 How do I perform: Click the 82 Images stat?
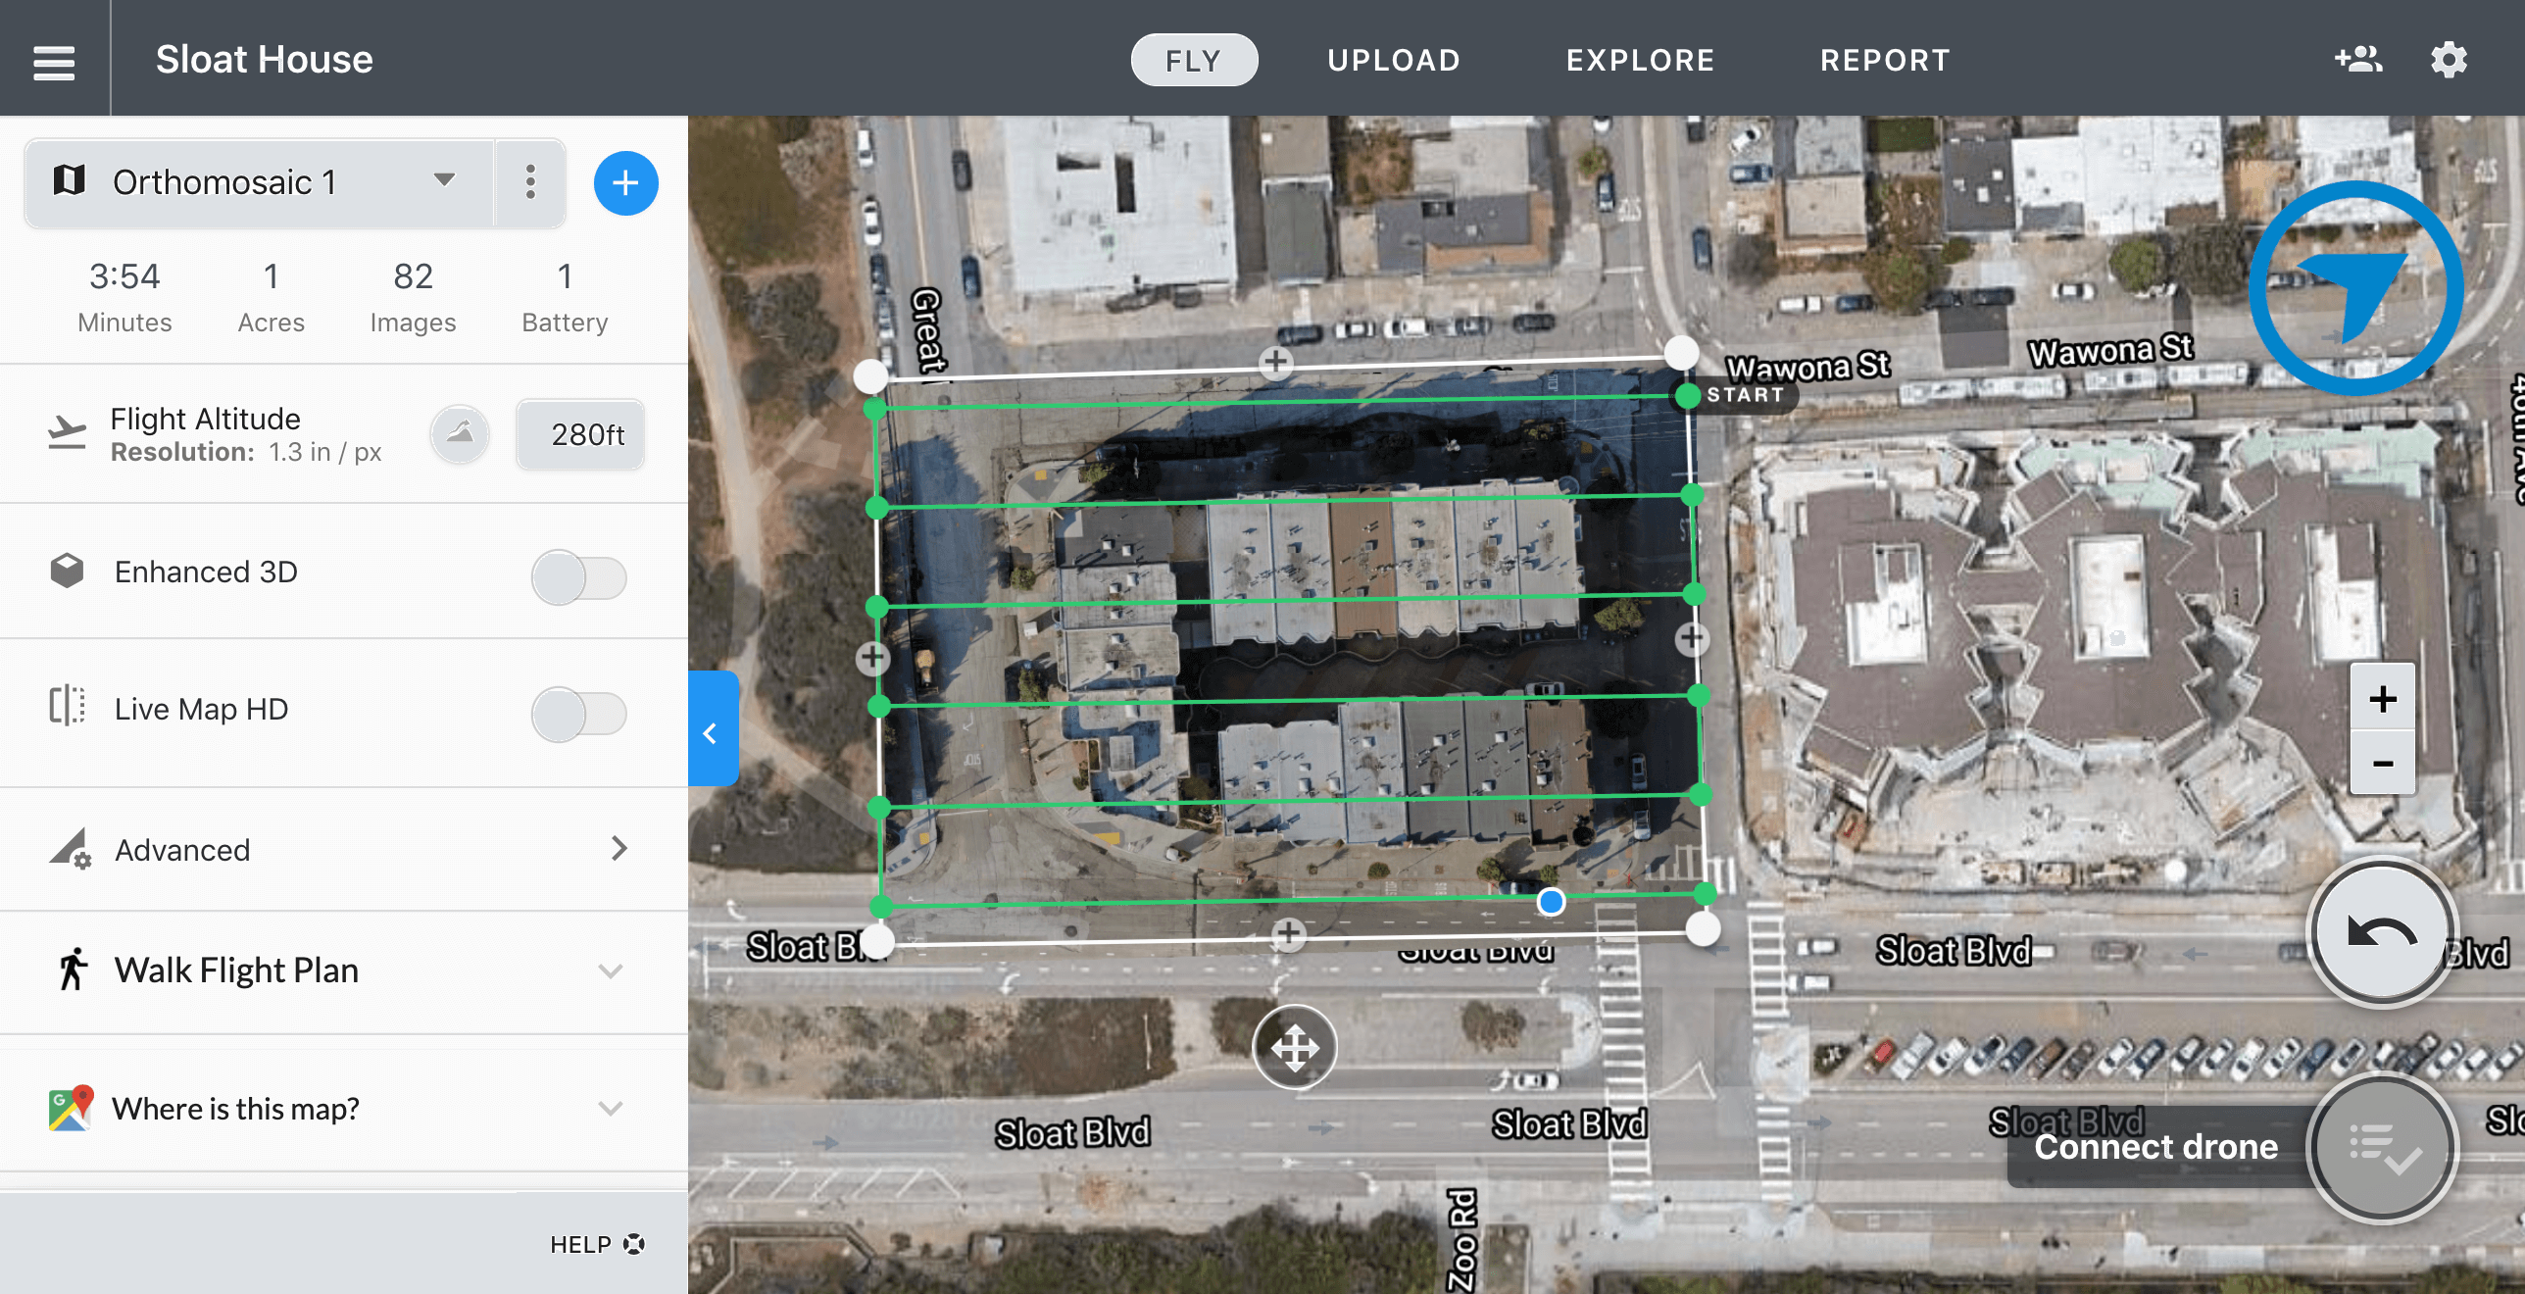click(413, 297)
